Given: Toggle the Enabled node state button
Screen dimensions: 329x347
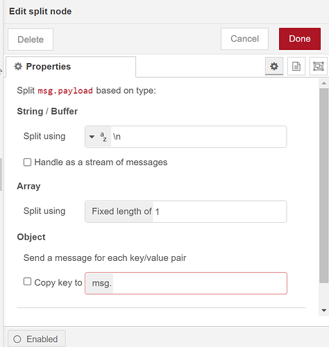Looking at the screenshot, I should coord(37,339).
